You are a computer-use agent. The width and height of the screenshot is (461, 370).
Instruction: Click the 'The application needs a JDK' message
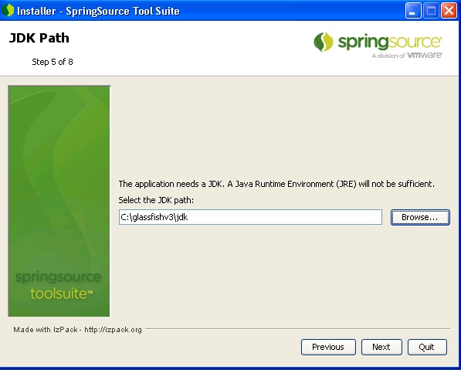276,184
